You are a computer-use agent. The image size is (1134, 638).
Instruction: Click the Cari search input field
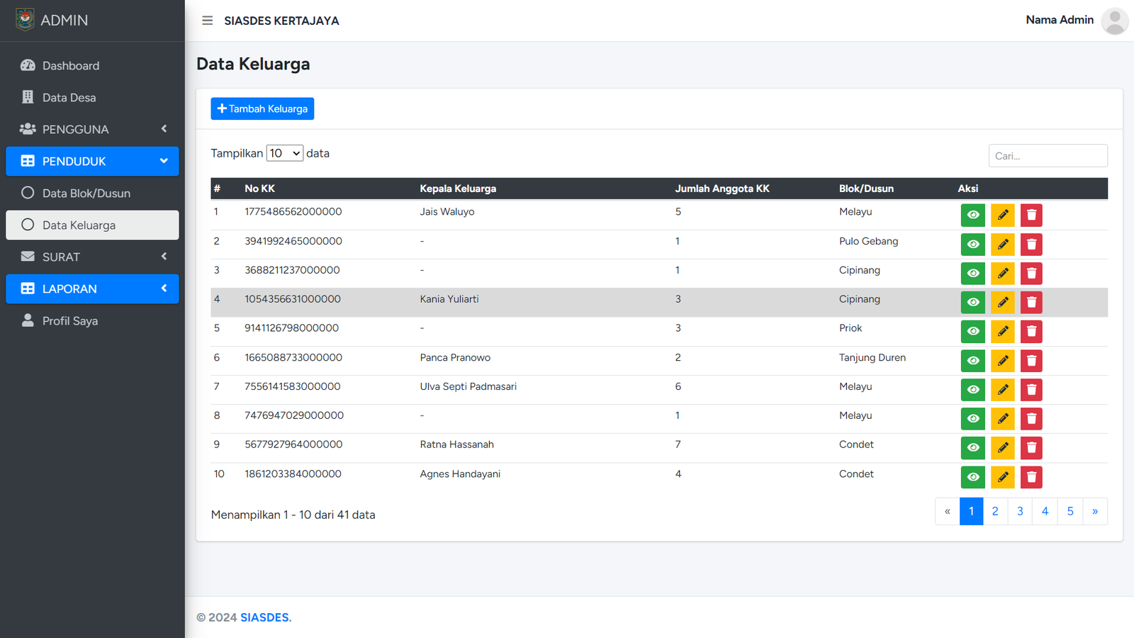click(x=1048, y=156)
